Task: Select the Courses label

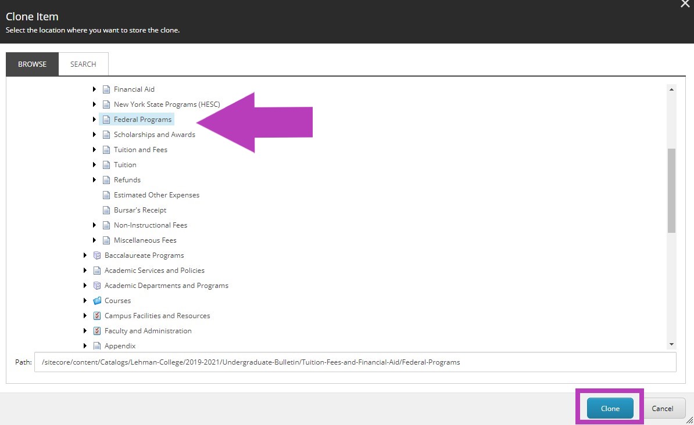Action: 118,301
